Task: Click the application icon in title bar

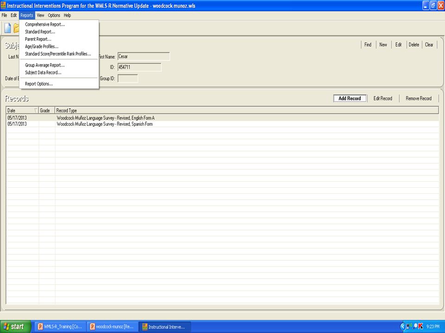Action: 3,5
